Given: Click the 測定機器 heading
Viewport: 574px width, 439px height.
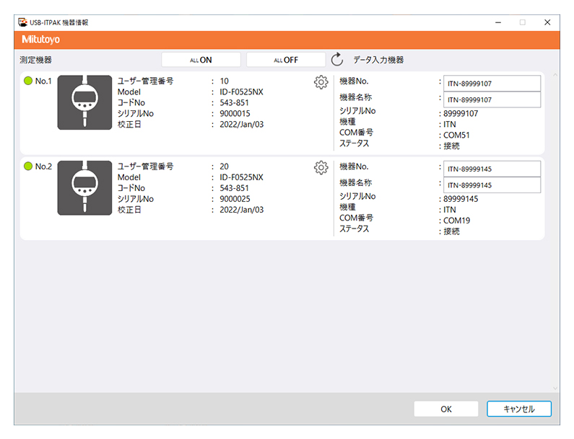Looking at the screenshot, I should point(35,60).
